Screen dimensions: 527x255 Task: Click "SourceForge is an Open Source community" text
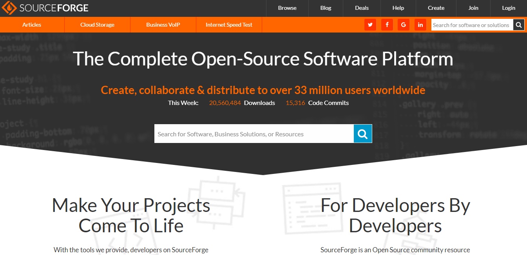tap(395, 250)
